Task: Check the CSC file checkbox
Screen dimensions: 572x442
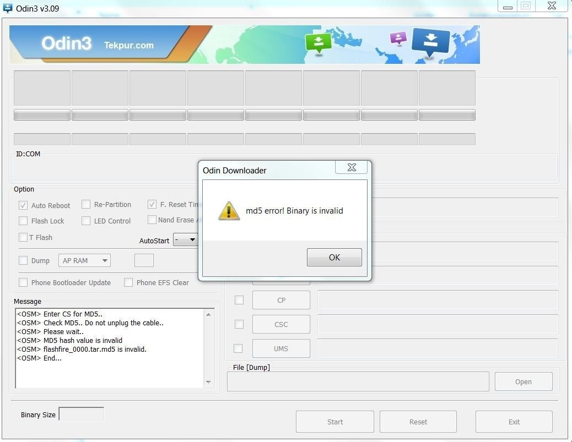Action: [x=239, y=324]
